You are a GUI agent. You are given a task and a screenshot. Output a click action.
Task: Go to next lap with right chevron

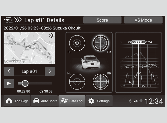[50, 71]
